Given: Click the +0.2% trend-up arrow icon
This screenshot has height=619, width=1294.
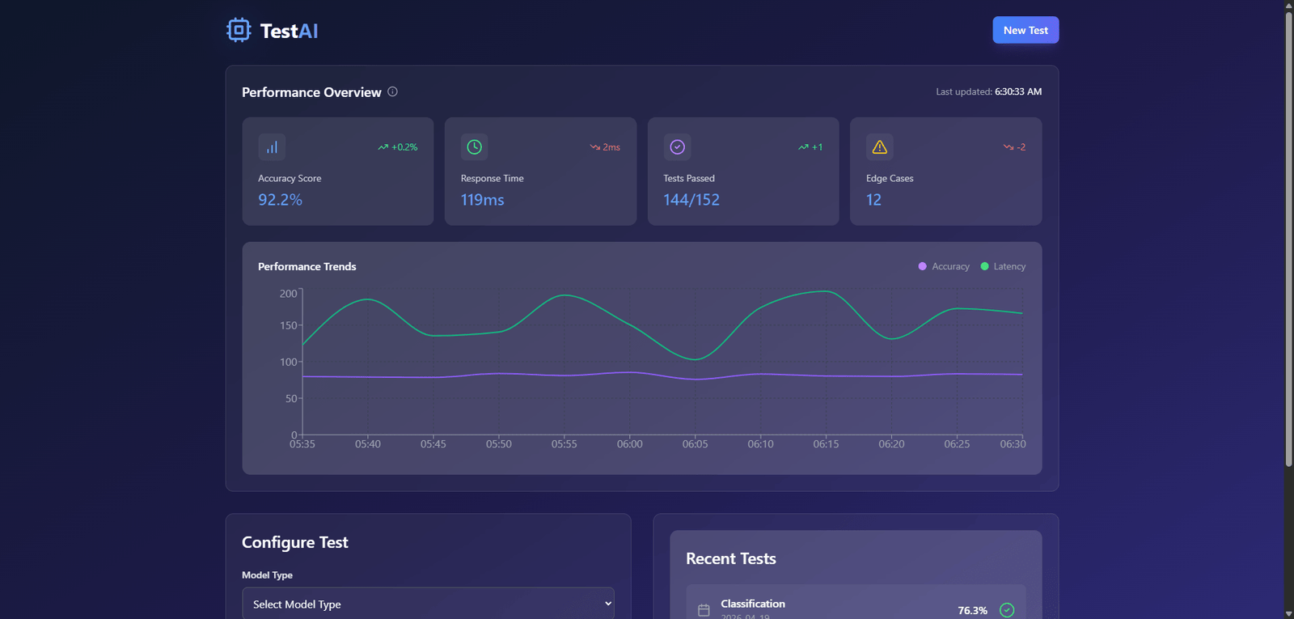Looking at the screenshot, I should (x=383, y=147).
